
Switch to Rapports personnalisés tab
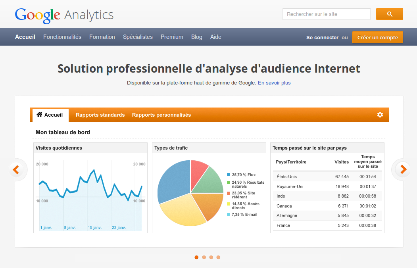161,115
